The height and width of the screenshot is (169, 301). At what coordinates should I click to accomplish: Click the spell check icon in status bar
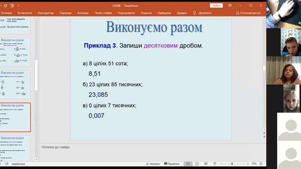6,164
